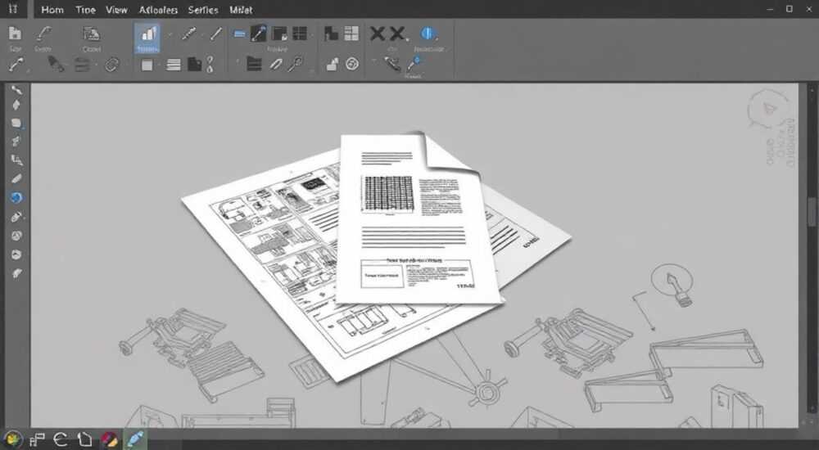This screenshot has height=450, width=819.
Task: Click the first large X icon in ribbon
Action: [377, 34]
